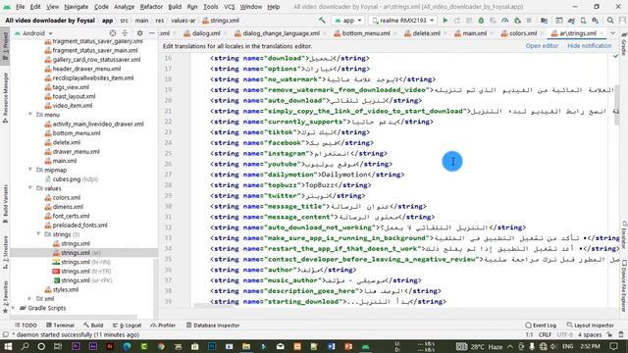Open File Explorer from the taskbar

click(x=246, y=346)
